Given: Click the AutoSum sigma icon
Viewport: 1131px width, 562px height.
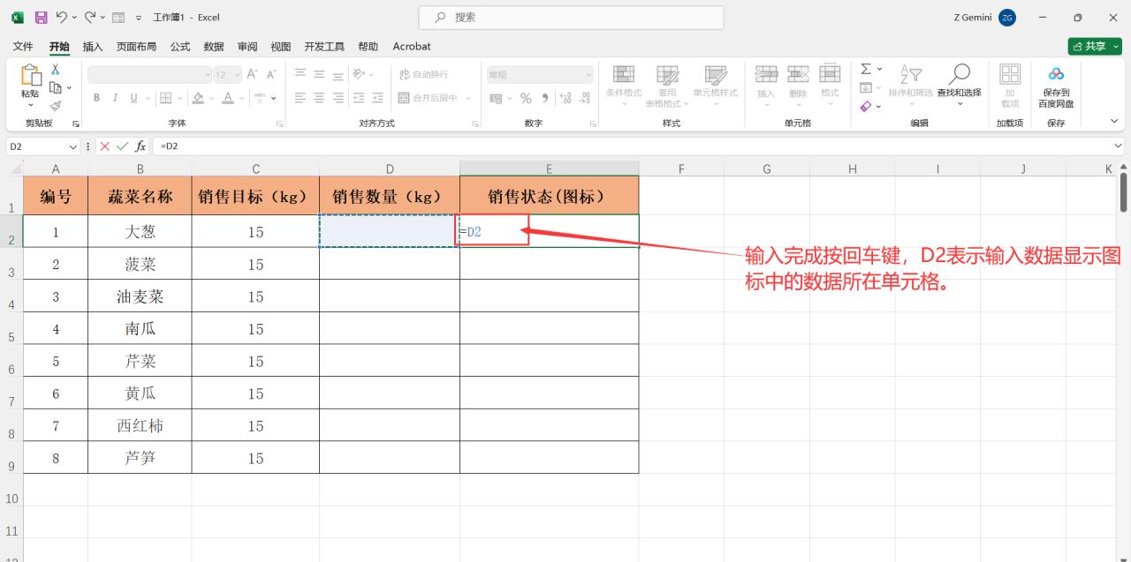Looking at the screenshot, I should 866,69.
